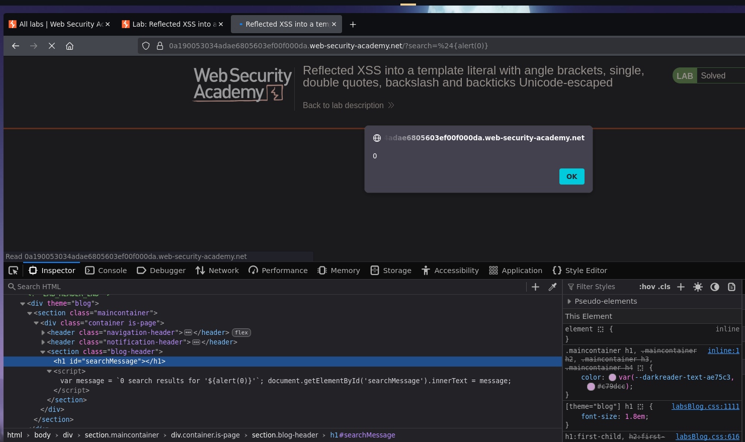Toggle the :hov pseudo-class panel
The height and width of the screenshot is (442, 745).
tap(647, 287)
